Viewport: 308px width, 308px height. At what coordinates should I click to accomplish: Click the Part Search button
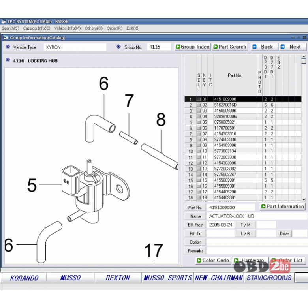230,47
